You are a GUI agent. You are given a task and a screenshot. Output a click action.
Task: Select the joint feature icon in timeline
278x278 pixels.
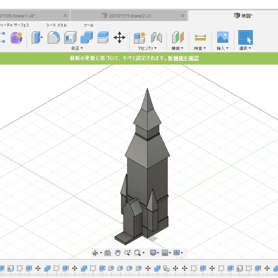(x=166, y=268)
